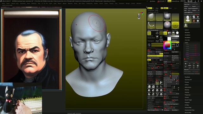203x114 pixels.
Task: Click Toggle Mask By Polygroups
Action: click(x=171, y=104)
